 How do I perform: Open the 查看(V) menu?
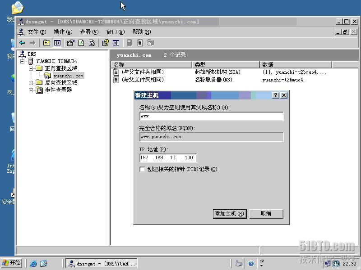(x=89, y=32)
